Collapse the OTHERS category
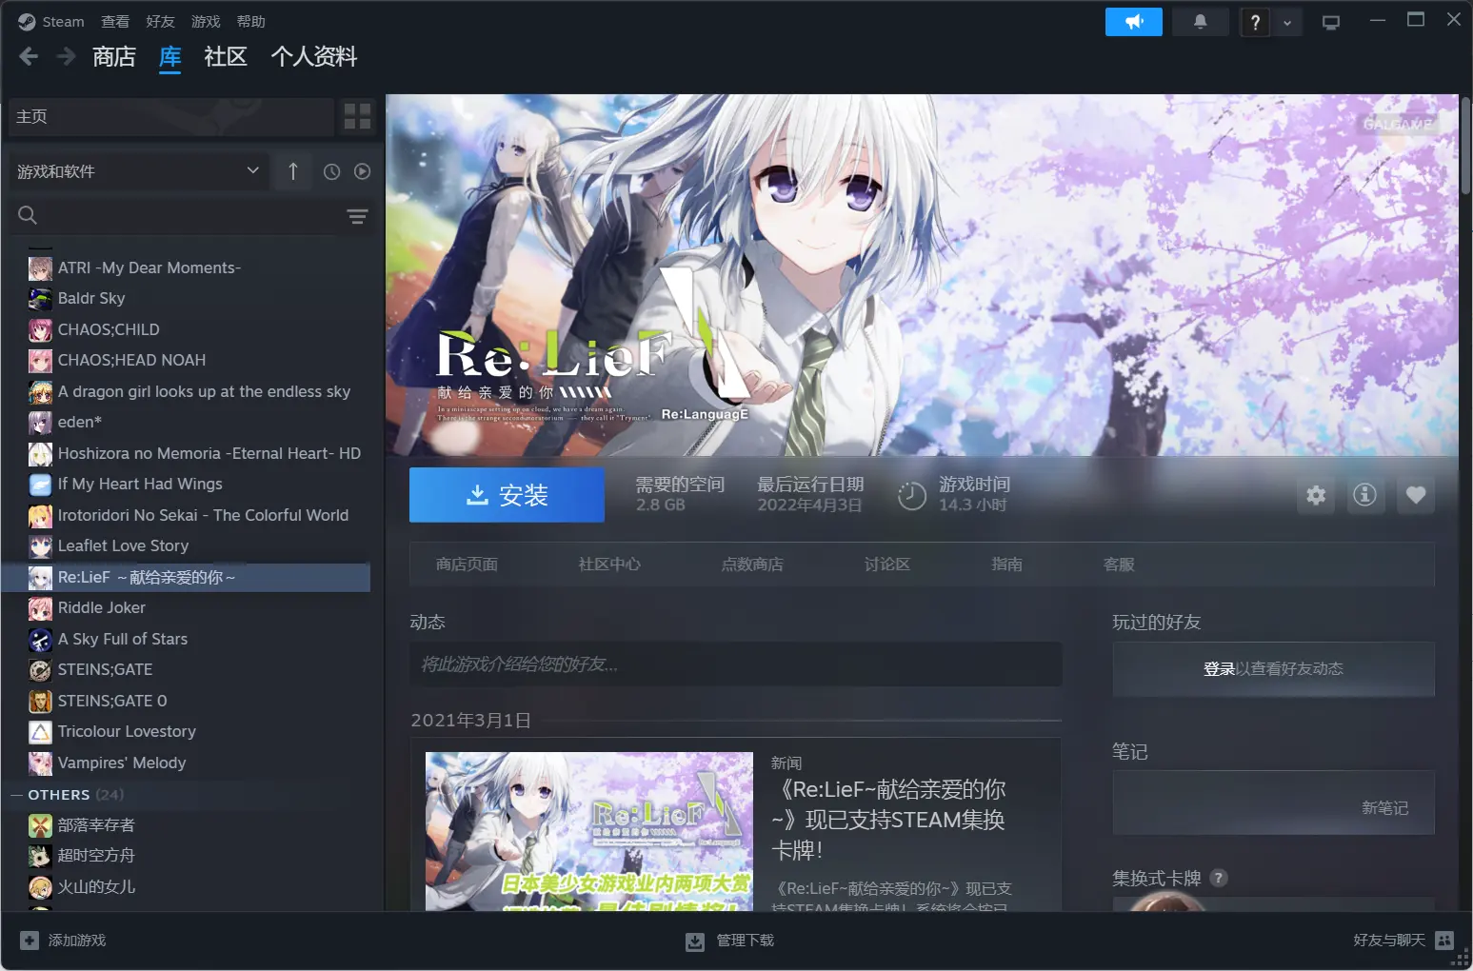Viewport: 1473px width, 971px height. [x=16, y=795]
